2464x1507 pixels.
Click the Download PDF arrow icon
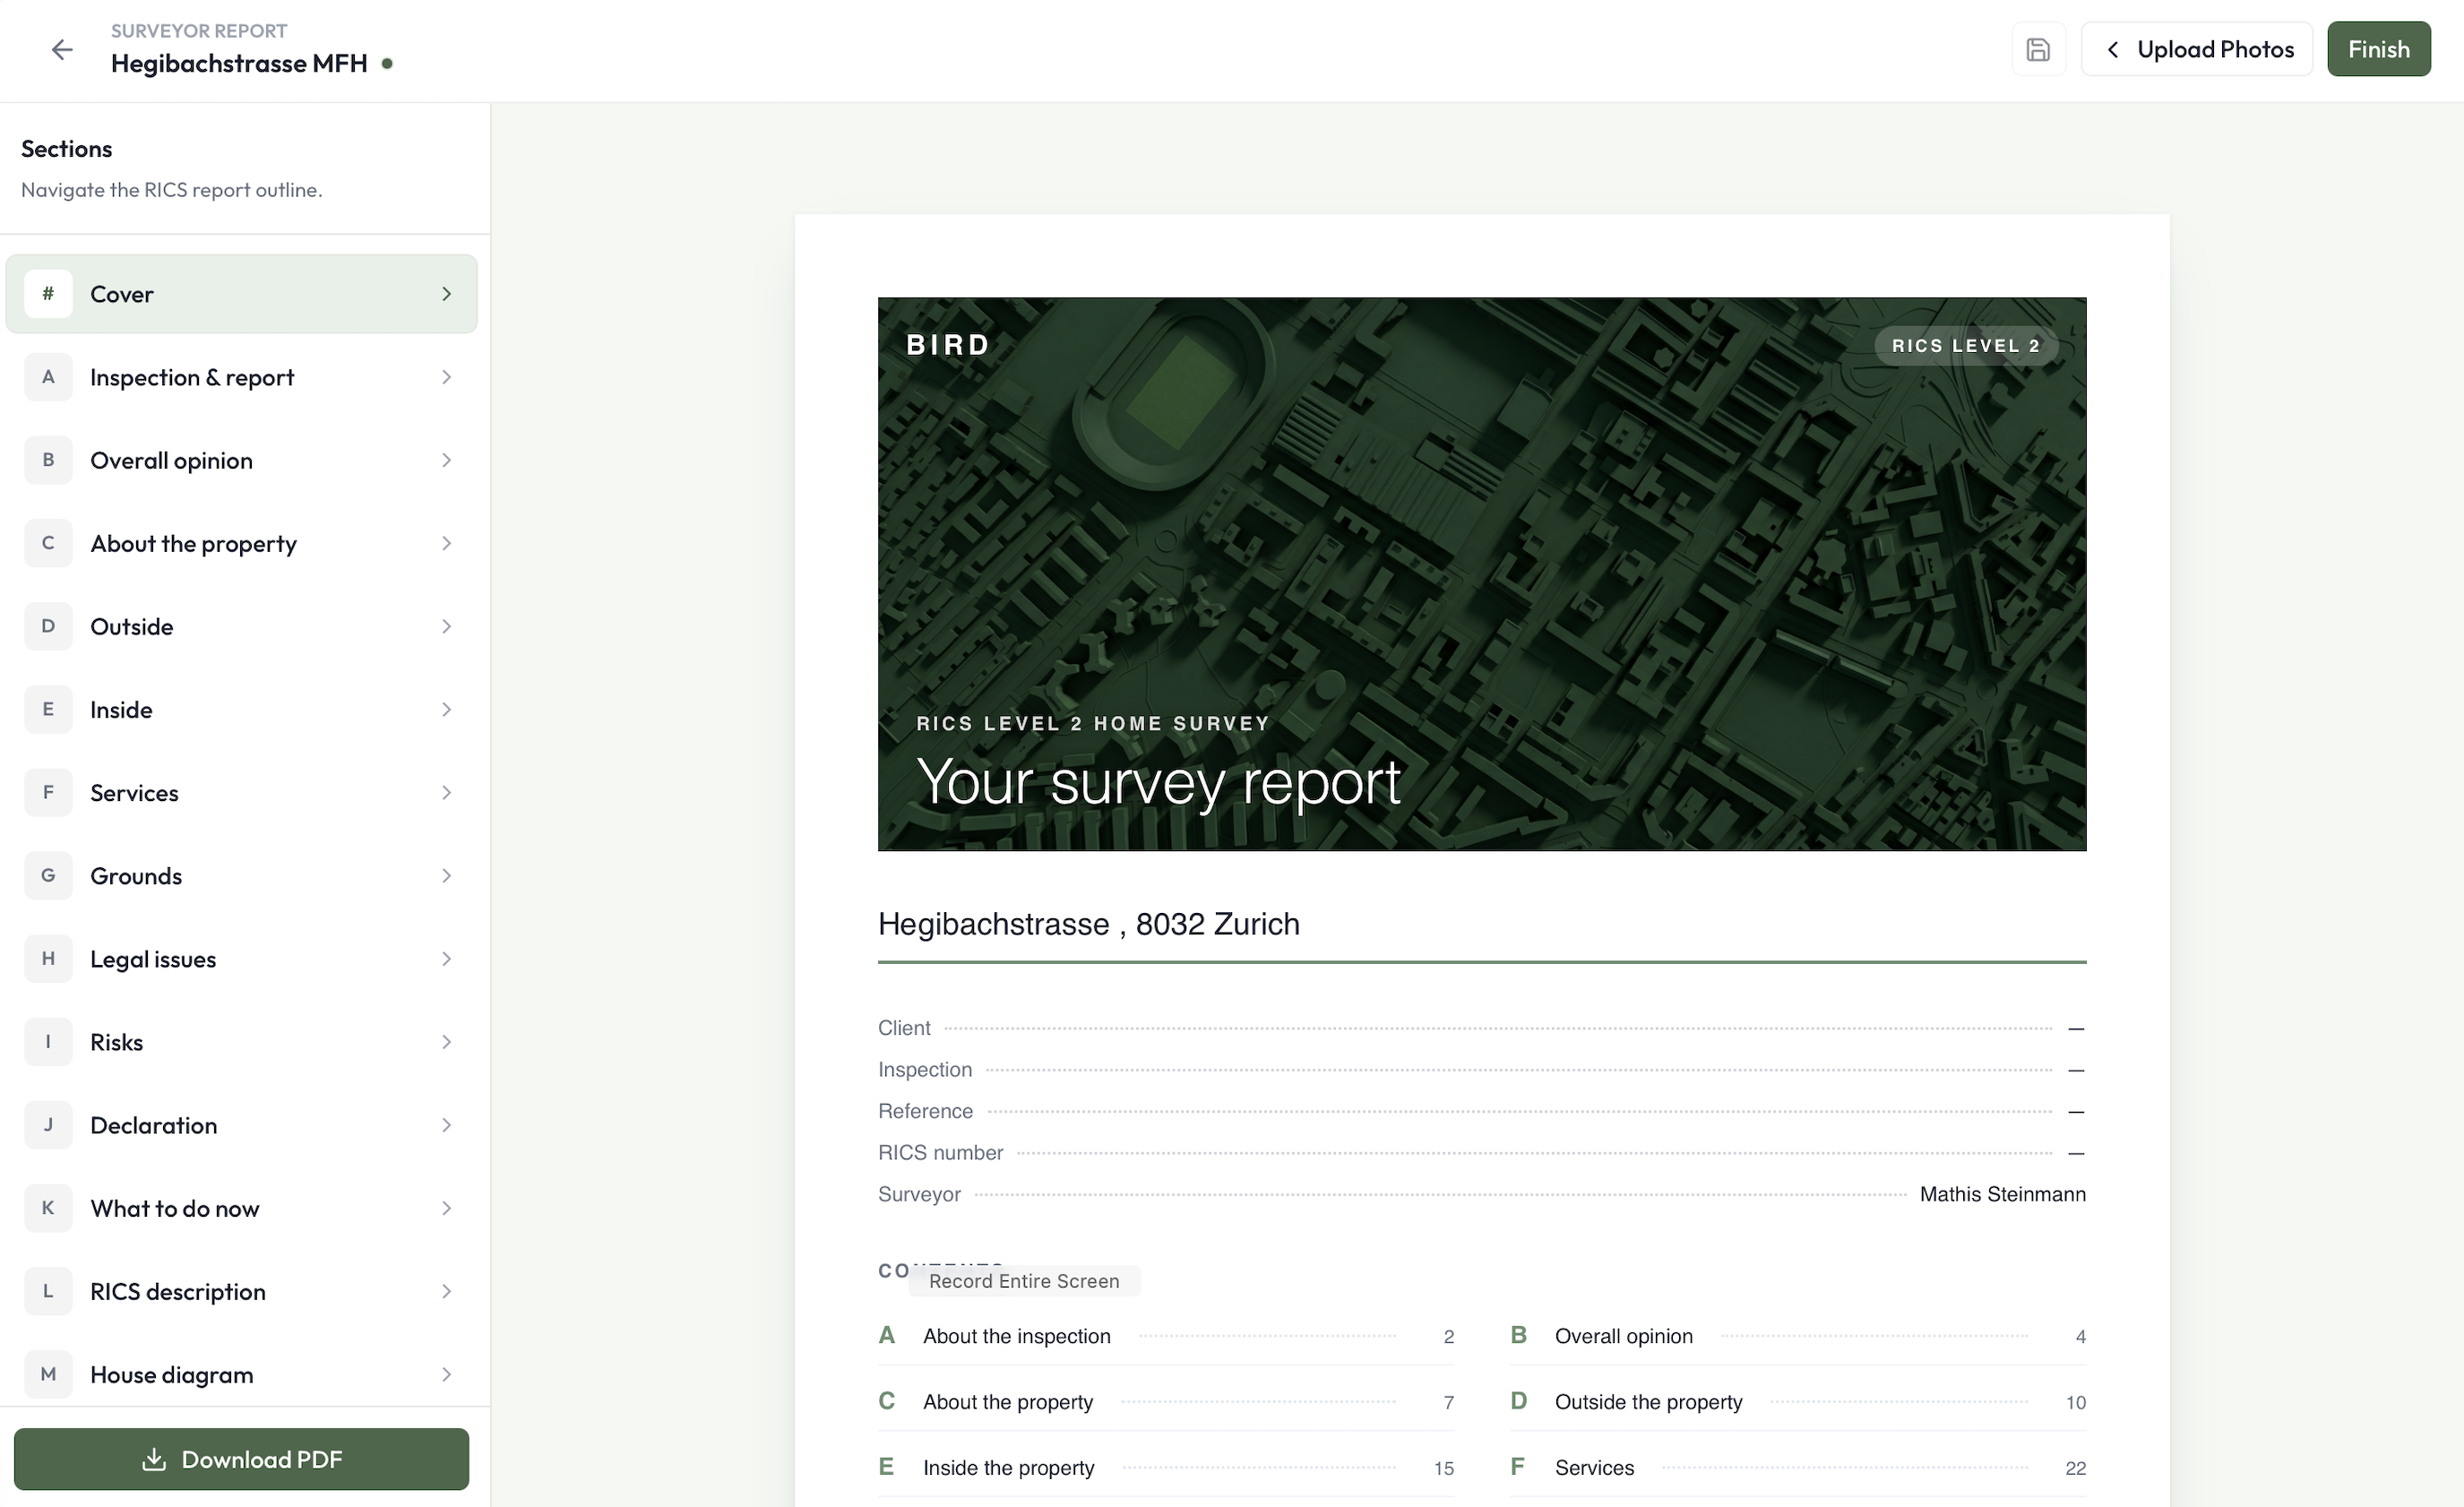click(x=154, y=1459)
